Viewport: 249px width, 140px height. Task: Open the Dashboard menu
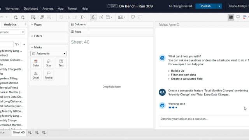pos(31,9)
